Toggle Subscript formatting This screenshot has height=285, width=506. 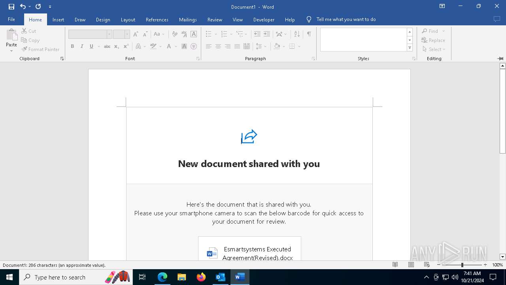click(x=117, y=46)
